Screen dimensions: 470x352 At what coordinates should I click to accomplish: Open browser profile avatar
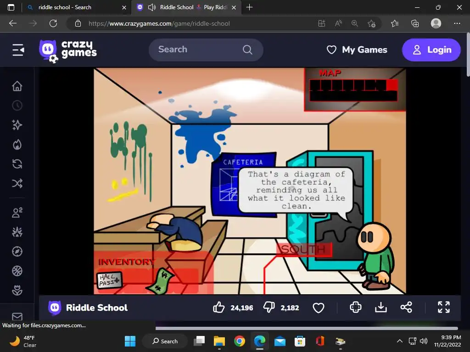pyautogui.click(x=436, y=23)
